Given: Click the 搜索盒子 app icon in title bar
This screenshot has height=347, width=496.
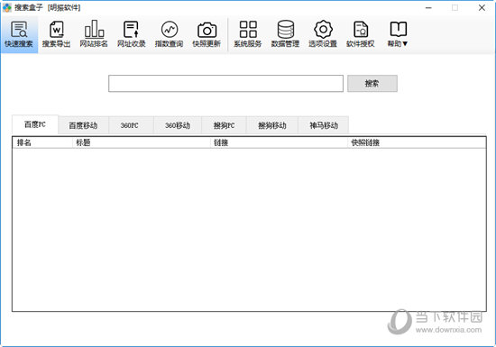Looking at the screenshot, I should [7, 7].
